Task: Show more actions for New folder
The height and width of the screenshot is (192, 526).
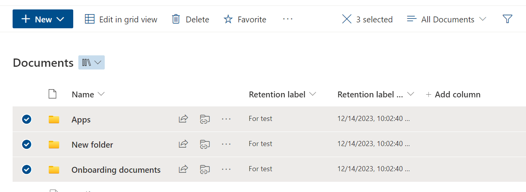Action: pyautogui.click(x=226, y=144)
